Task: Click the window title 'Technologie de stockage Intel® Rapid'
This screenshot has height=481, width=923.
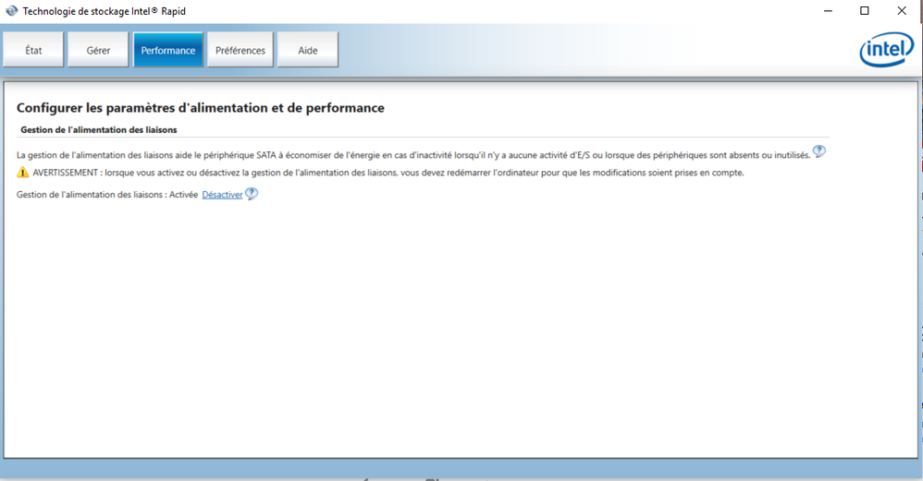Action: click(105, 11)
